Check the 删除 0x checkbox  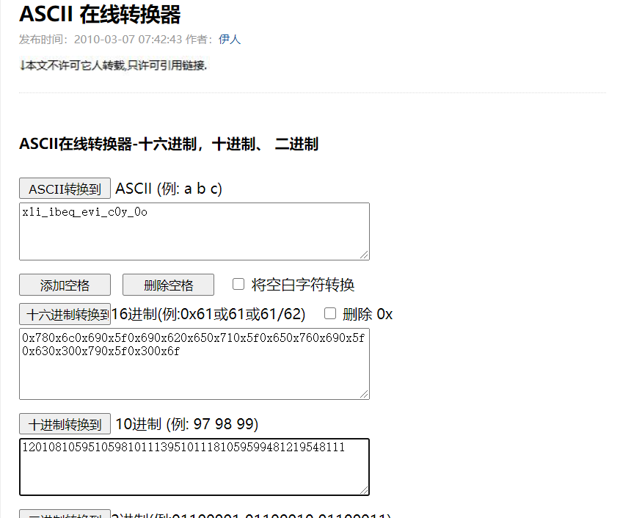[330, 313]
